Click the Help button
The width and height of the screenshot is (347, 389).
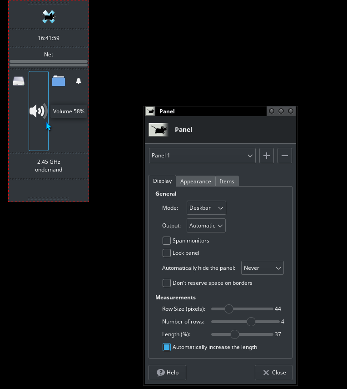coord(167,373)
